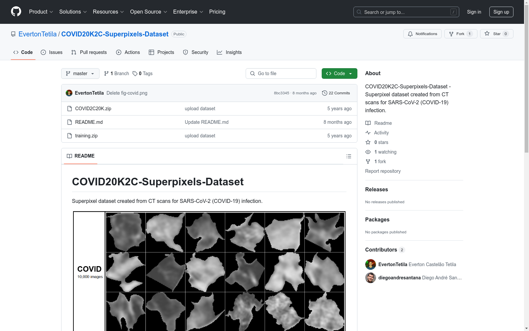Open EvertonTetila contributor profile name
The height and width of the screenshot is (331, 529).
(x=393, y=264)
